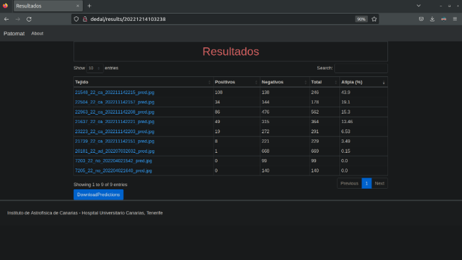Open the entries per page dropdown
This screenshot has width=462, height=260.
pos(94,68)
